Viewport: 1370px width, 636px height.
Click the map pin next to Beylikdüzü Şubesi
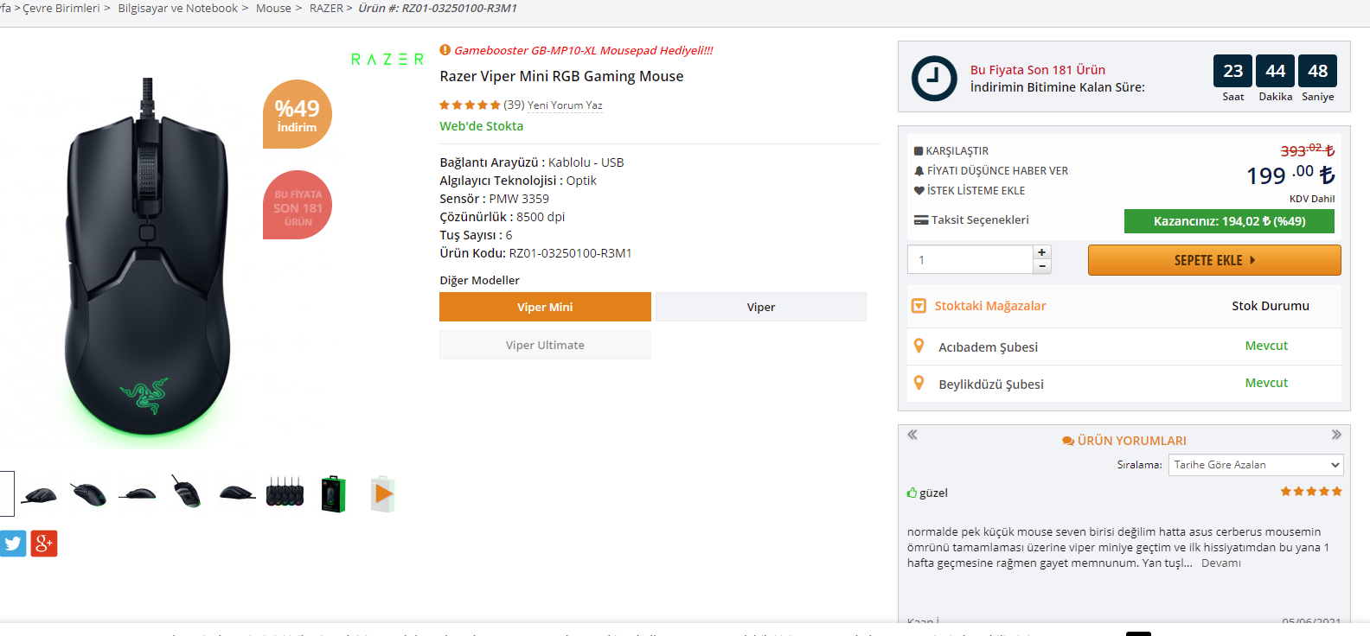(919, 383)
